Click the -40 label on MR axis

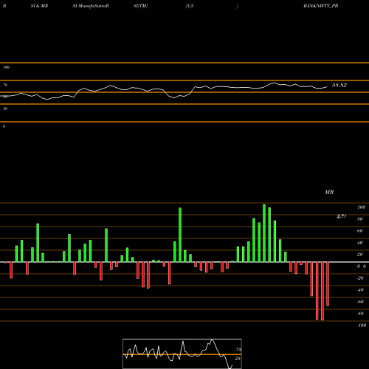360,290
